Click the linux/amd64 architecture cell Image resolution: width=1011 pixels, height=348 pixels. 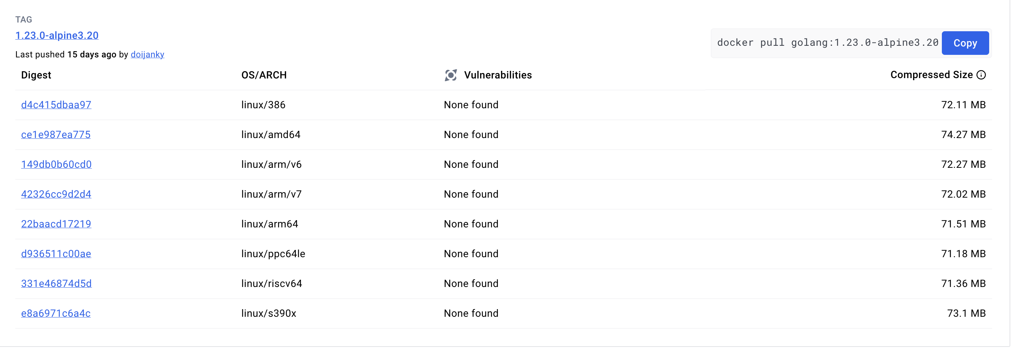click(x=271, y=134)
